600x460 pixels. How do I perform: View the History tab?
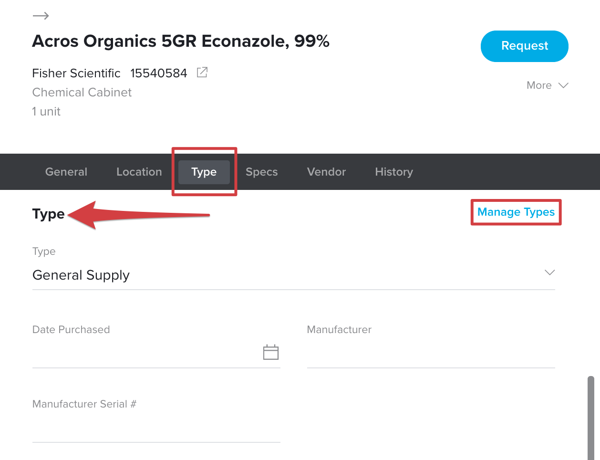point(394,172)
